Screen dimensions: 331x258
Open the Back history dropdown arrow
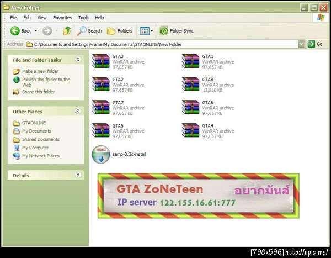(x=36, y=31)
